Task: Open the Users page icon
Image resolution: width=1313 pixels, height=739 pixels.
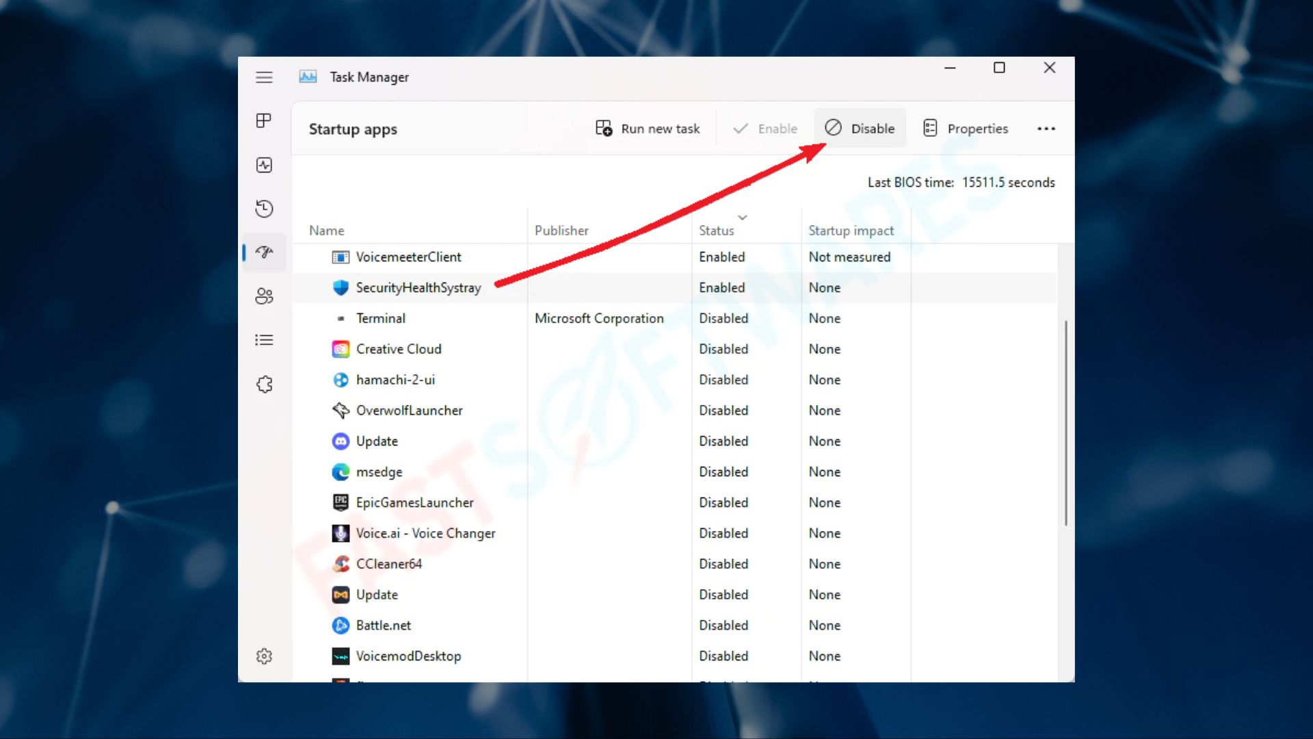Action: click(264, 296)
